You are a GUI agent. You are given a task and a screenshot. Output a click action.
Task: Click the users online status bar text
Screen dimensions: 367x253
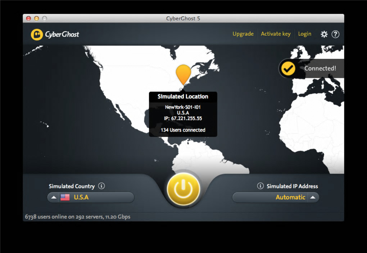point(77,217)
